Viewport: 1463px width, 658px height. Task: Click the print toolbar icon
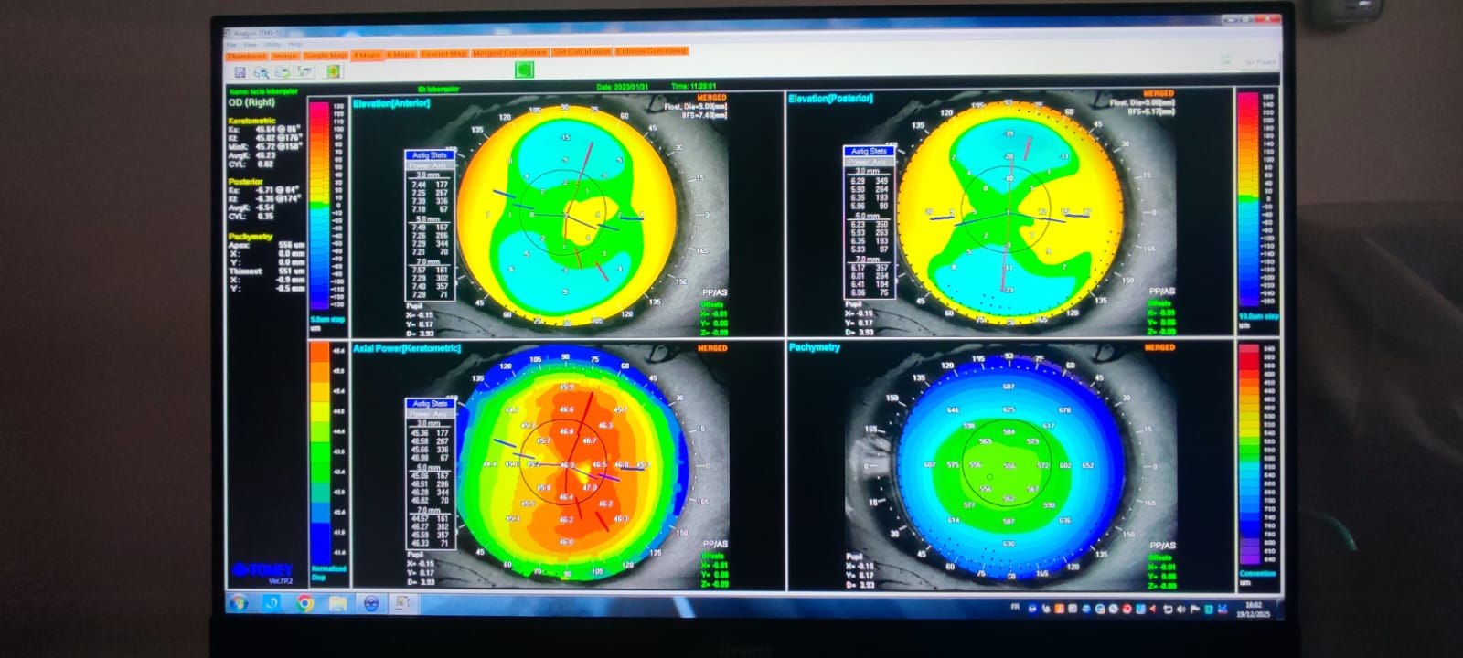pyautogui.click(x=283, y=71)
